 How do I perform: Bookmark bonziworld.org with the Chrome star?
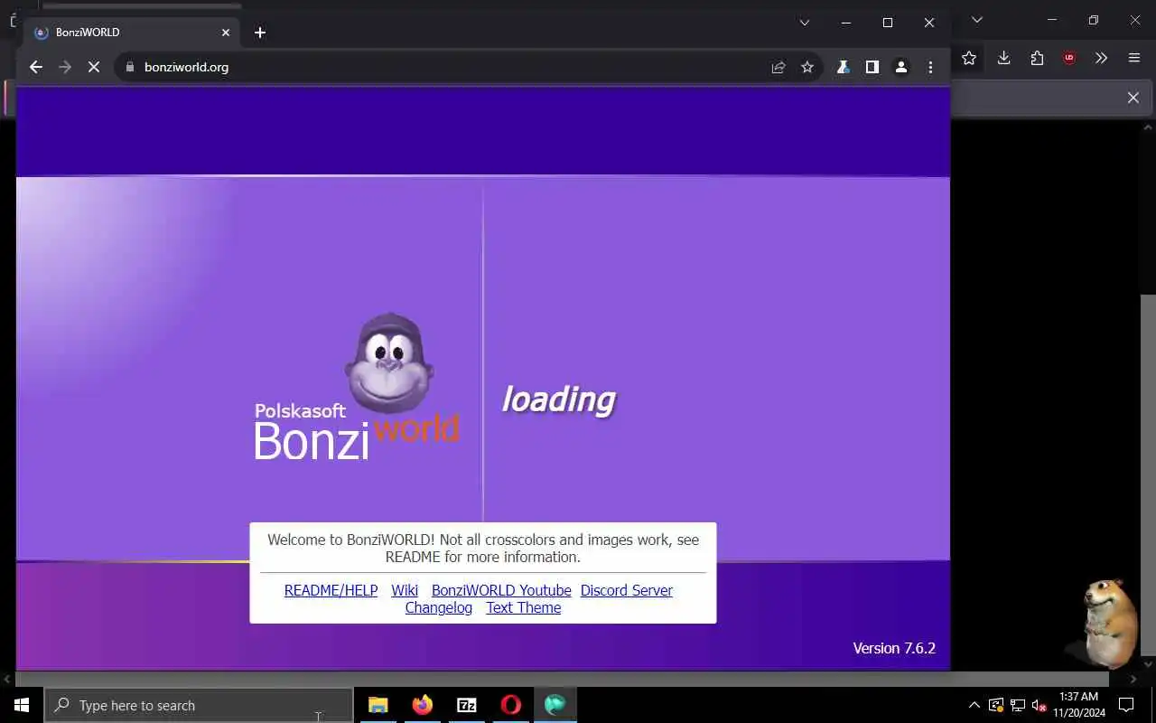(x=807, y=67)
